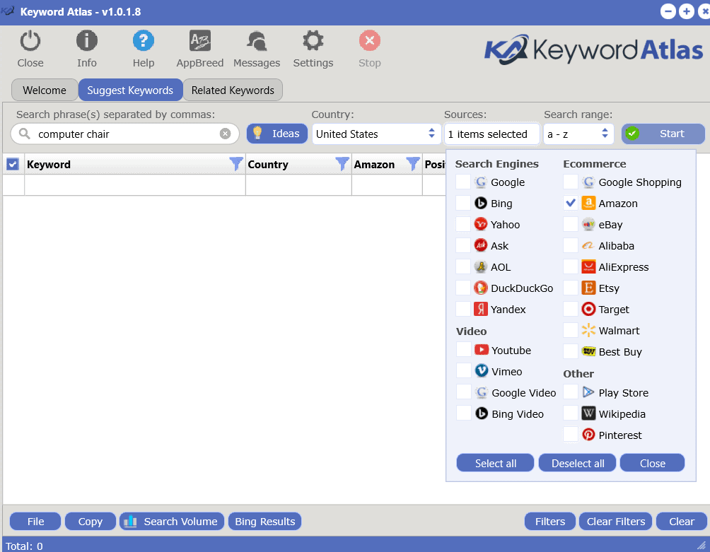Screen dimensions: 710x552
Task: Click the AppBreed toolbar icon
Action: click(199, 42)
